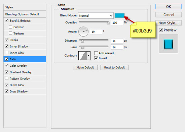Click the Distance slider handle
Viewport: 185px width, 132px height.
(x=82, y=41)
